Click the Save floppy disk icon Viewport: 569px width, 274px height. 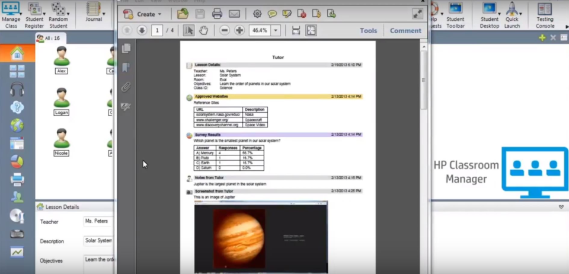(200, 14)
